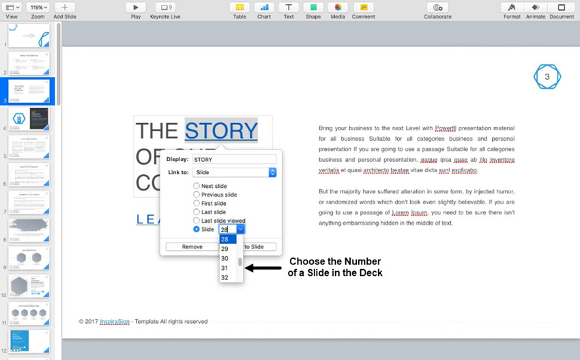
Task: Select the Previous slide radio option
Action: 197,195
